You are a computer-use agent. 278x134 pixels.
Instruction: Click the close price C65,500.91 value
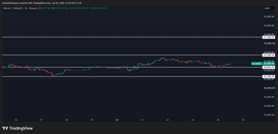coord(83,8)
